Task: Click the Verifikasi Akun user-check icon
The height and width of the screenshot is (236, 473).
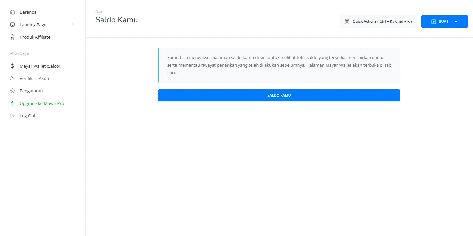Action: [12, 78]
